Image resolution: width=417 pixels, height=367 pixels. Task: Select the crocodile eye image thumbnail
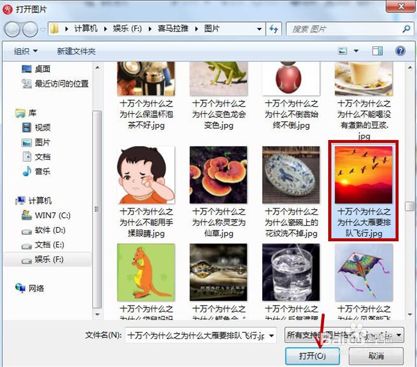pyautogui.click(x=219, y=273)
